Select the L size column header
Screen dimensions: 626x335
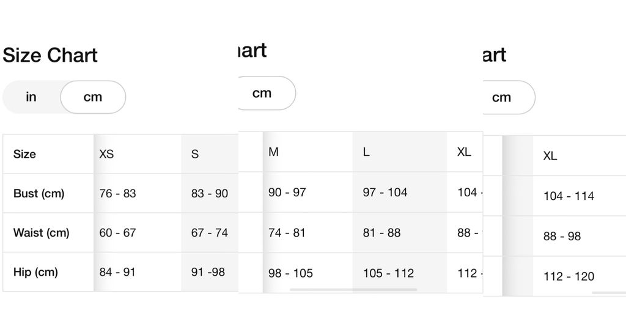point(366,152)
